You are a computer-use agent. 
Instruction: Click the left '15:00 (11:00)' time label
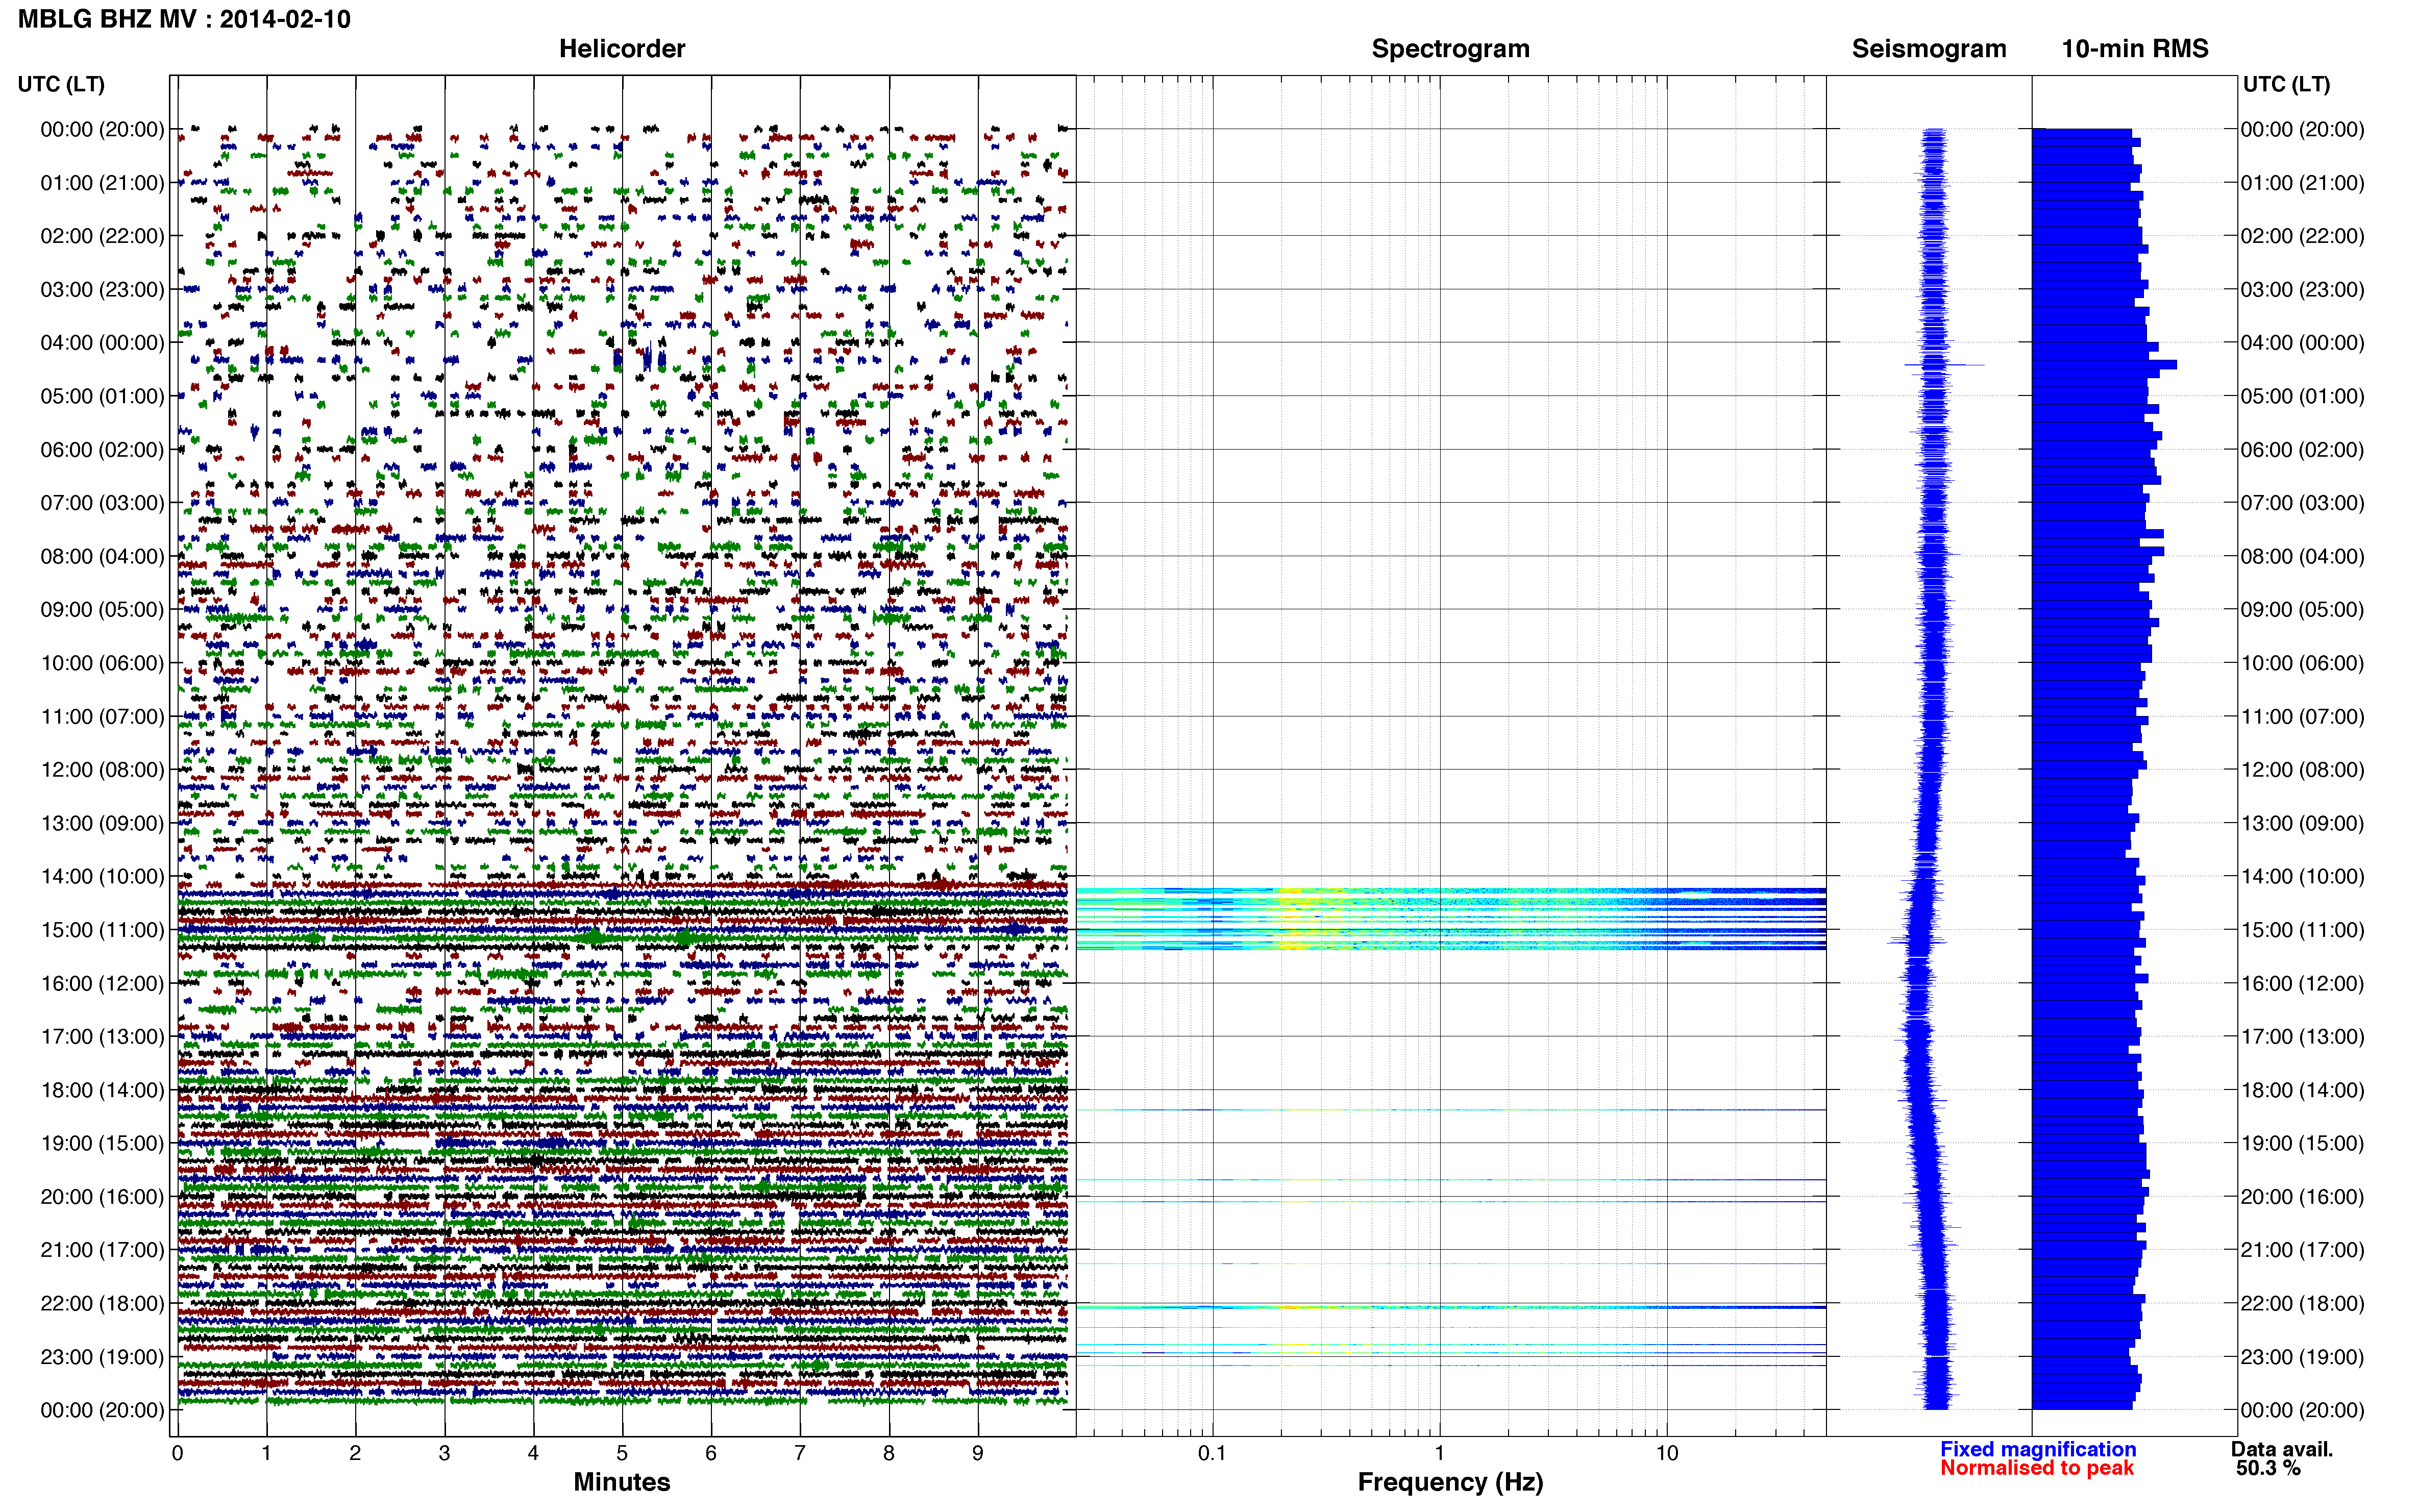[102, 930]
